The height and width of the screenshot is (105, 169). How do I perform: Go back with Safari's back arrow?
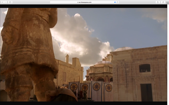click(2, 2)
